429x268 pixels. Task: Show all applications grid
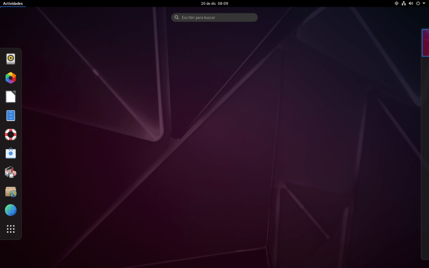click(x=10, y=229)
